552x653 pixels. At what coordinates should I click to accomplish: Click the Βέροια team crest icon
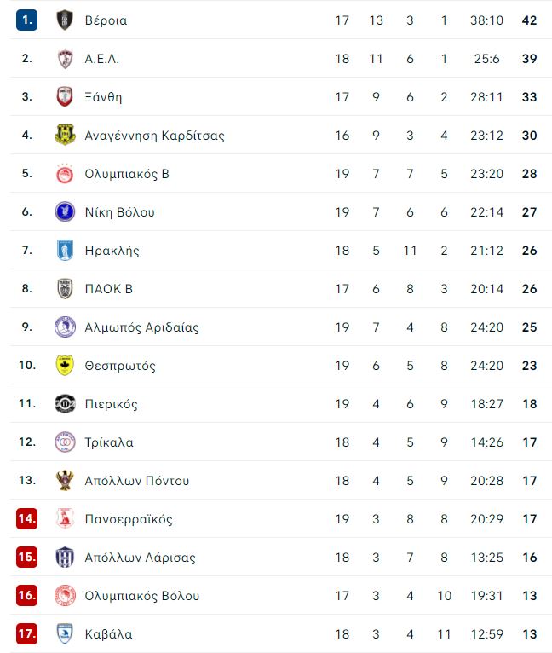pyautogui.click(x=65, y=20)
